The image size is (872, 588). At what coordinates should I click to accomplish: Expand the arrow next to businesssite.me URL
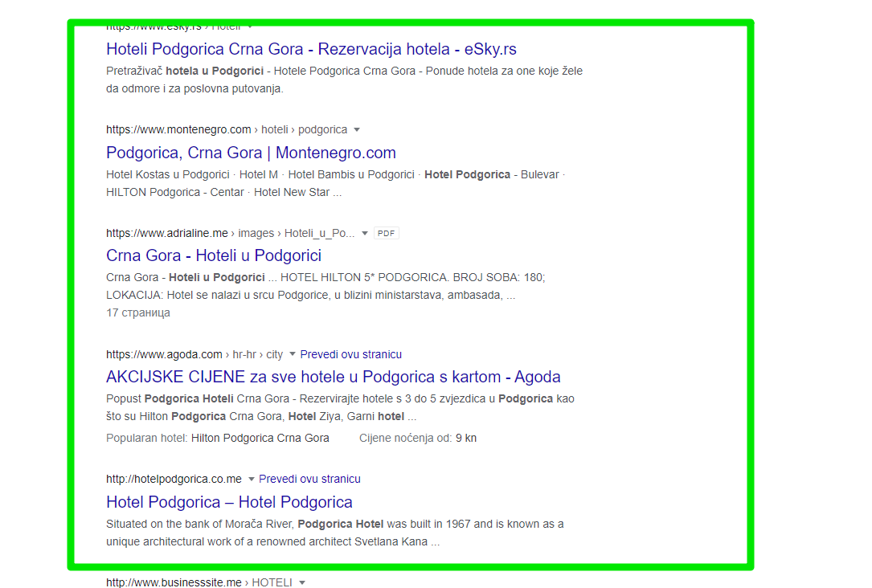[302, 582]
